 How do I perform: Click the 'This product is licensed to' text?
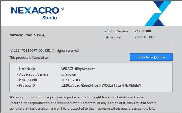tap(29, 58)
